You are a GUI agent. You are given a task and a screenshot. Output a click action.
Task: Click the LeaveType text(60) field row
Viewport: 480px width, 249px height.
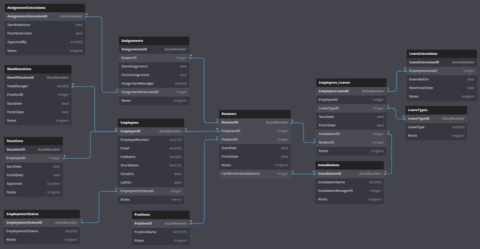pos(436,127)
